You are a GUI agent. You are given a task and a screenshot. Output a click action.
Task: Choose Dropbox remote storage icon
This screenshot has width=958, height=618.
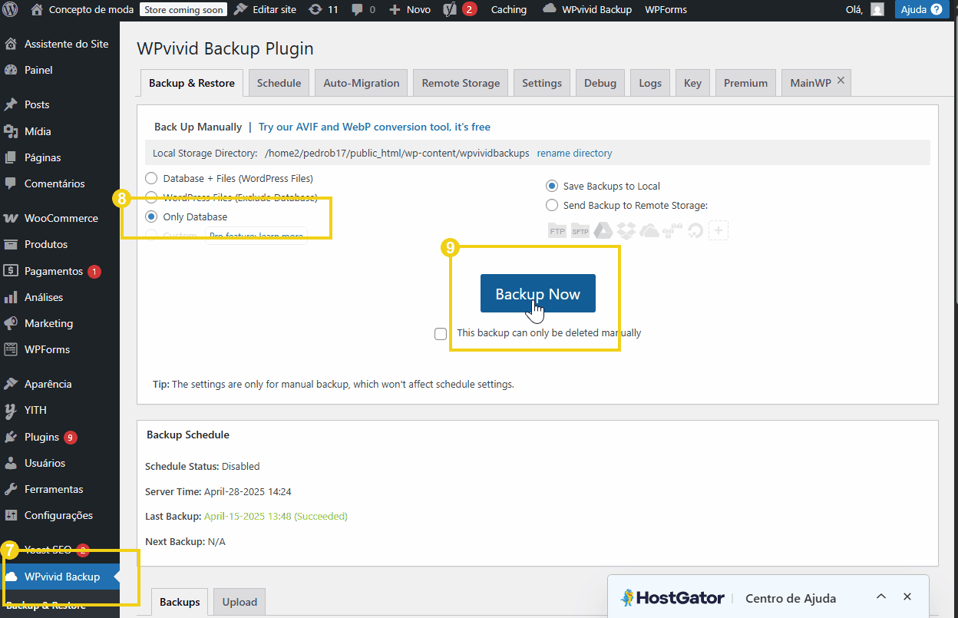pyautogui.click(x=626, y=230)
